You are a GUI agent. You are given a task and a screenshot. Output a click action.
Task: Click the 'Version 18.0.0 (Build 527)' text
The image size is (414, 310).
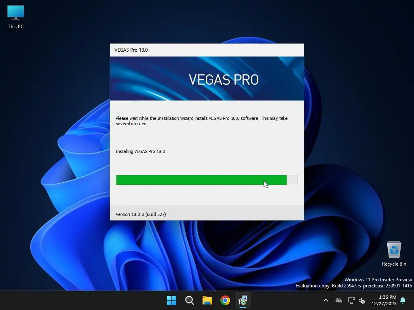(141, 214)
